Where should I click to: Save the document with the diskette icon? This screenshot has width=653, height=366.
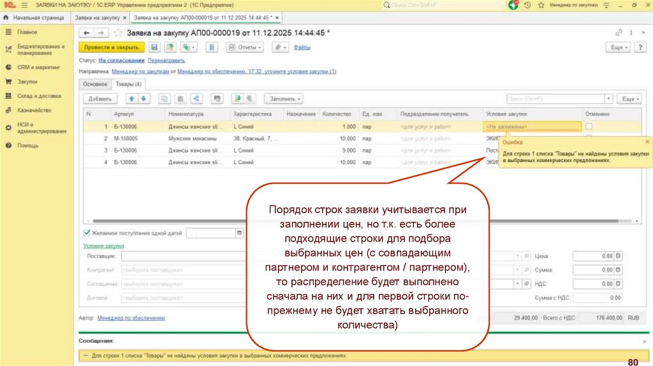tap(154, 47)
